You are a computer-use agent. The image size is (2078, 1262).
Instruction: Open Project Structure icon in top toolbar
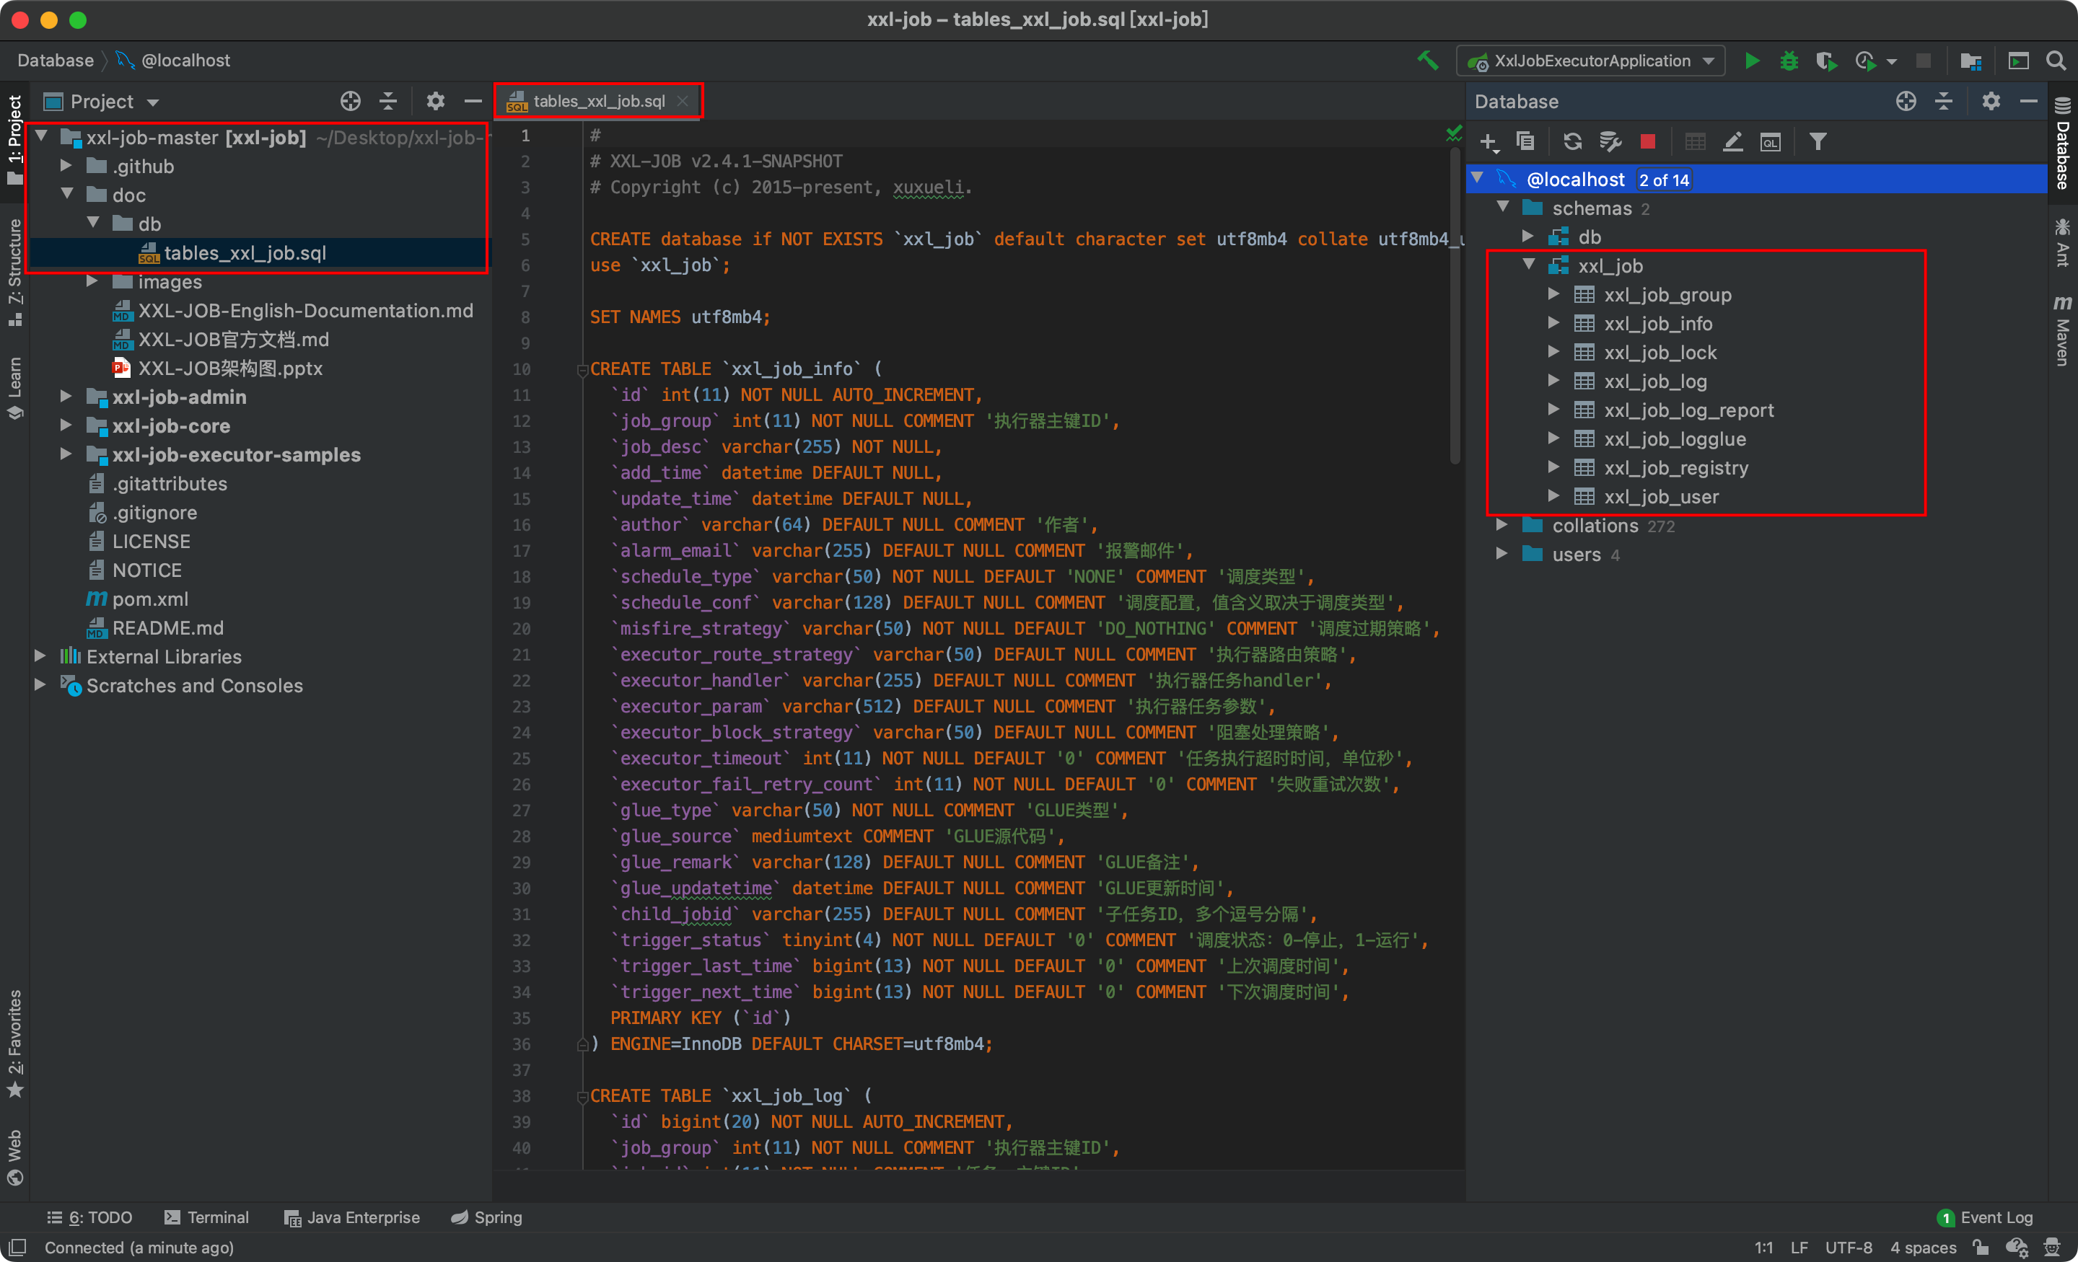coord(1971,61)
